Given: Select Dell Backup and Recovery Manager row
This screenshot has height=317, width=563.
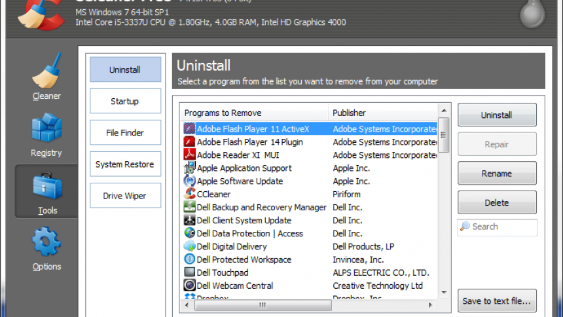Looking at the screenshot, I should point(309,207).
